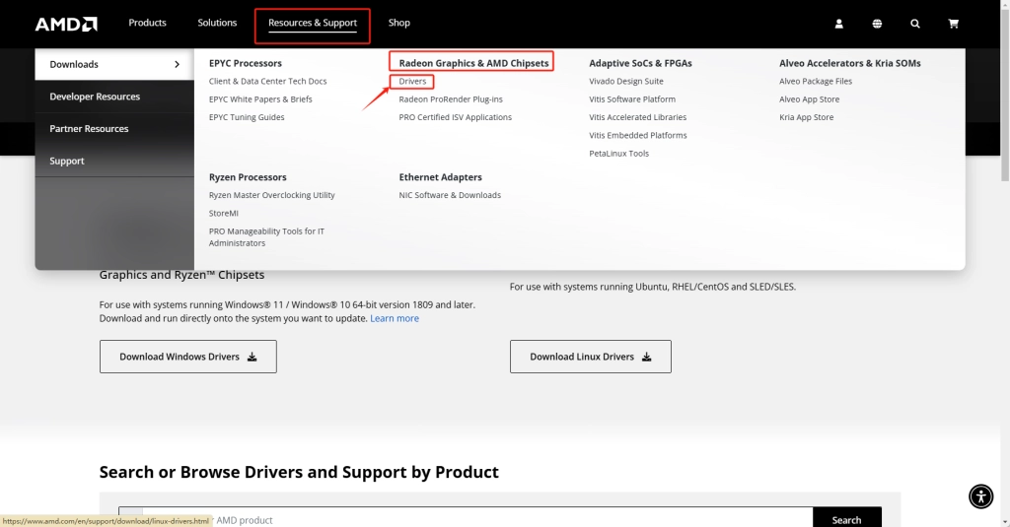The width and height of the screenshot is (1010, 527).
Task: Open the shopping cart icon
Action: pyautogui.click(x=954, y=24)
